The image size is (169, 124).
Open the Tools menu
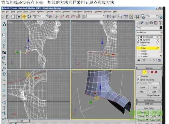[13, 11]
